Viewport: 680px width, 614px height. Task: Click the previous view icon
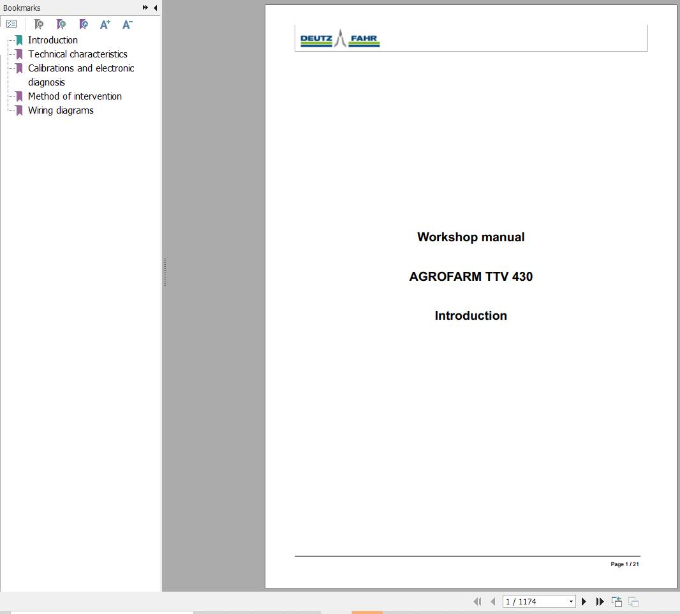tap(617, 601)
